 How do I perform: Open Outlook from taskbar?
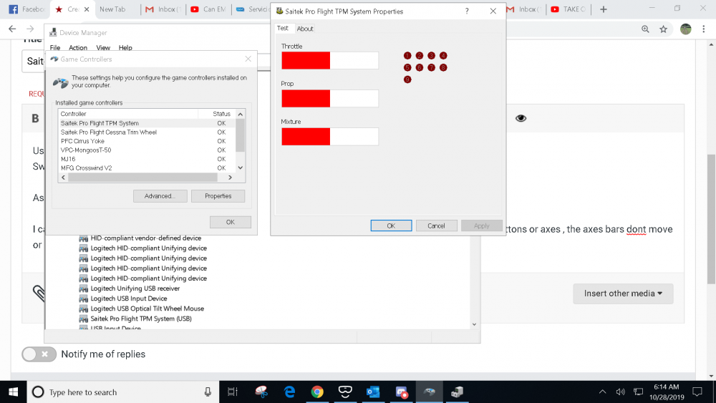[373, 392]
